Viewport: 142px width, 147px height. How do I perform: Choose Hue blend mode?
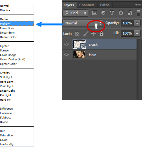(3, 131)
